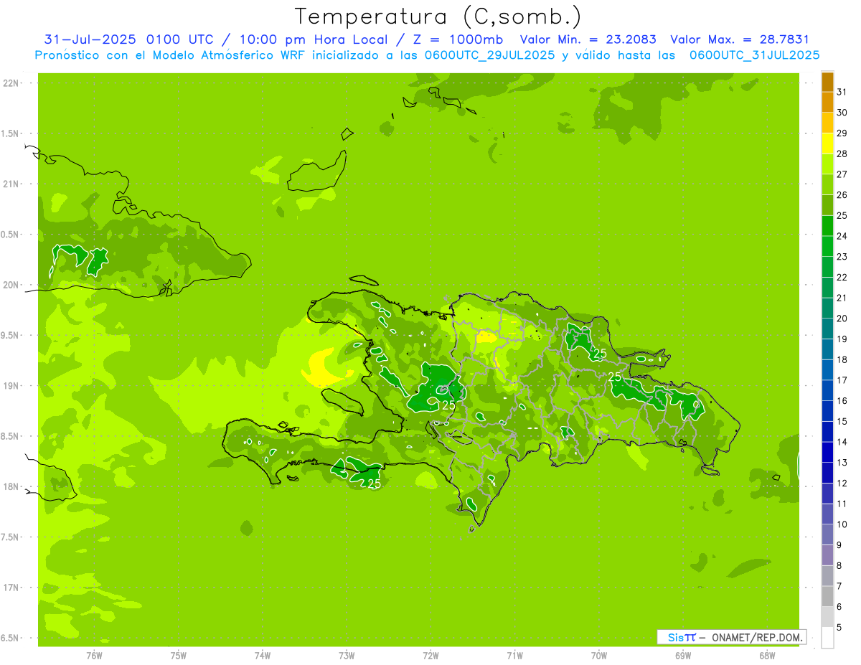Select the '71W' longitude label
The image size is (861, 665).
click(514, 655)
